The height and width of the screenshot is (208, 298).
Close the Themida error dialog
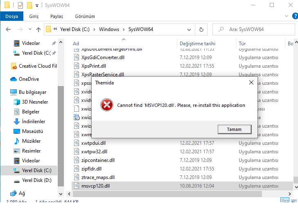click(x=251, y=82)
